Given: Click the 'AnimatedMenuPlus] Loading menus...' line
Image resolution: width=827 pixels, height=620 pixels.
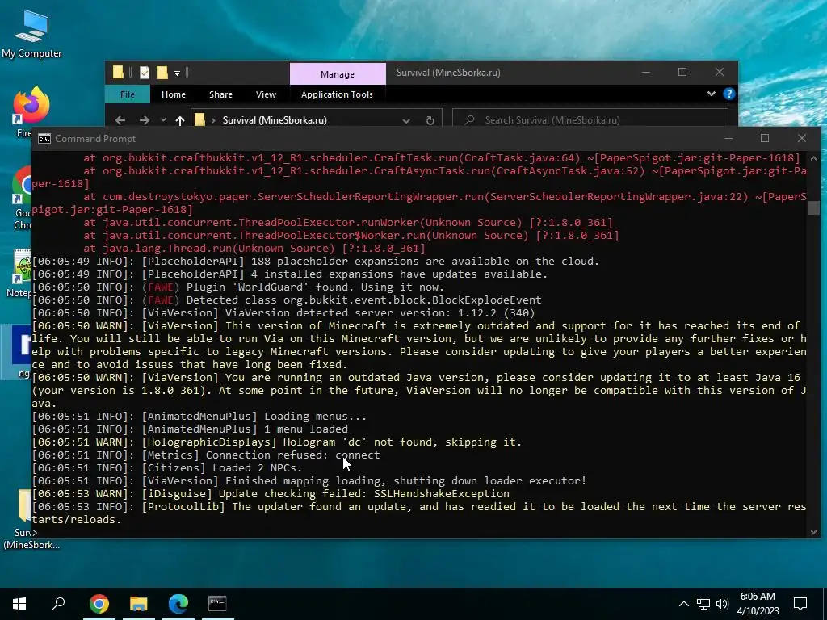Looking at the screenshot, I should [x=199, y=416].
